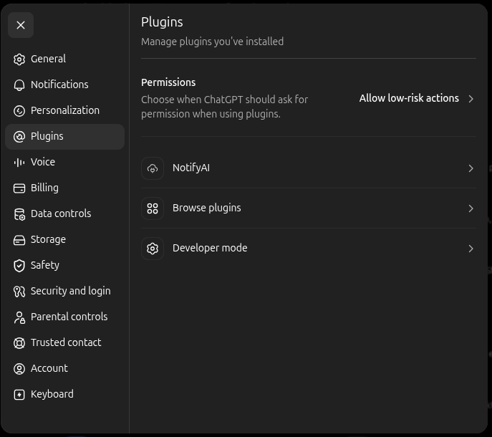Open Developer mode settings
This screenshot has height=437, width=492.
(309, 249)
